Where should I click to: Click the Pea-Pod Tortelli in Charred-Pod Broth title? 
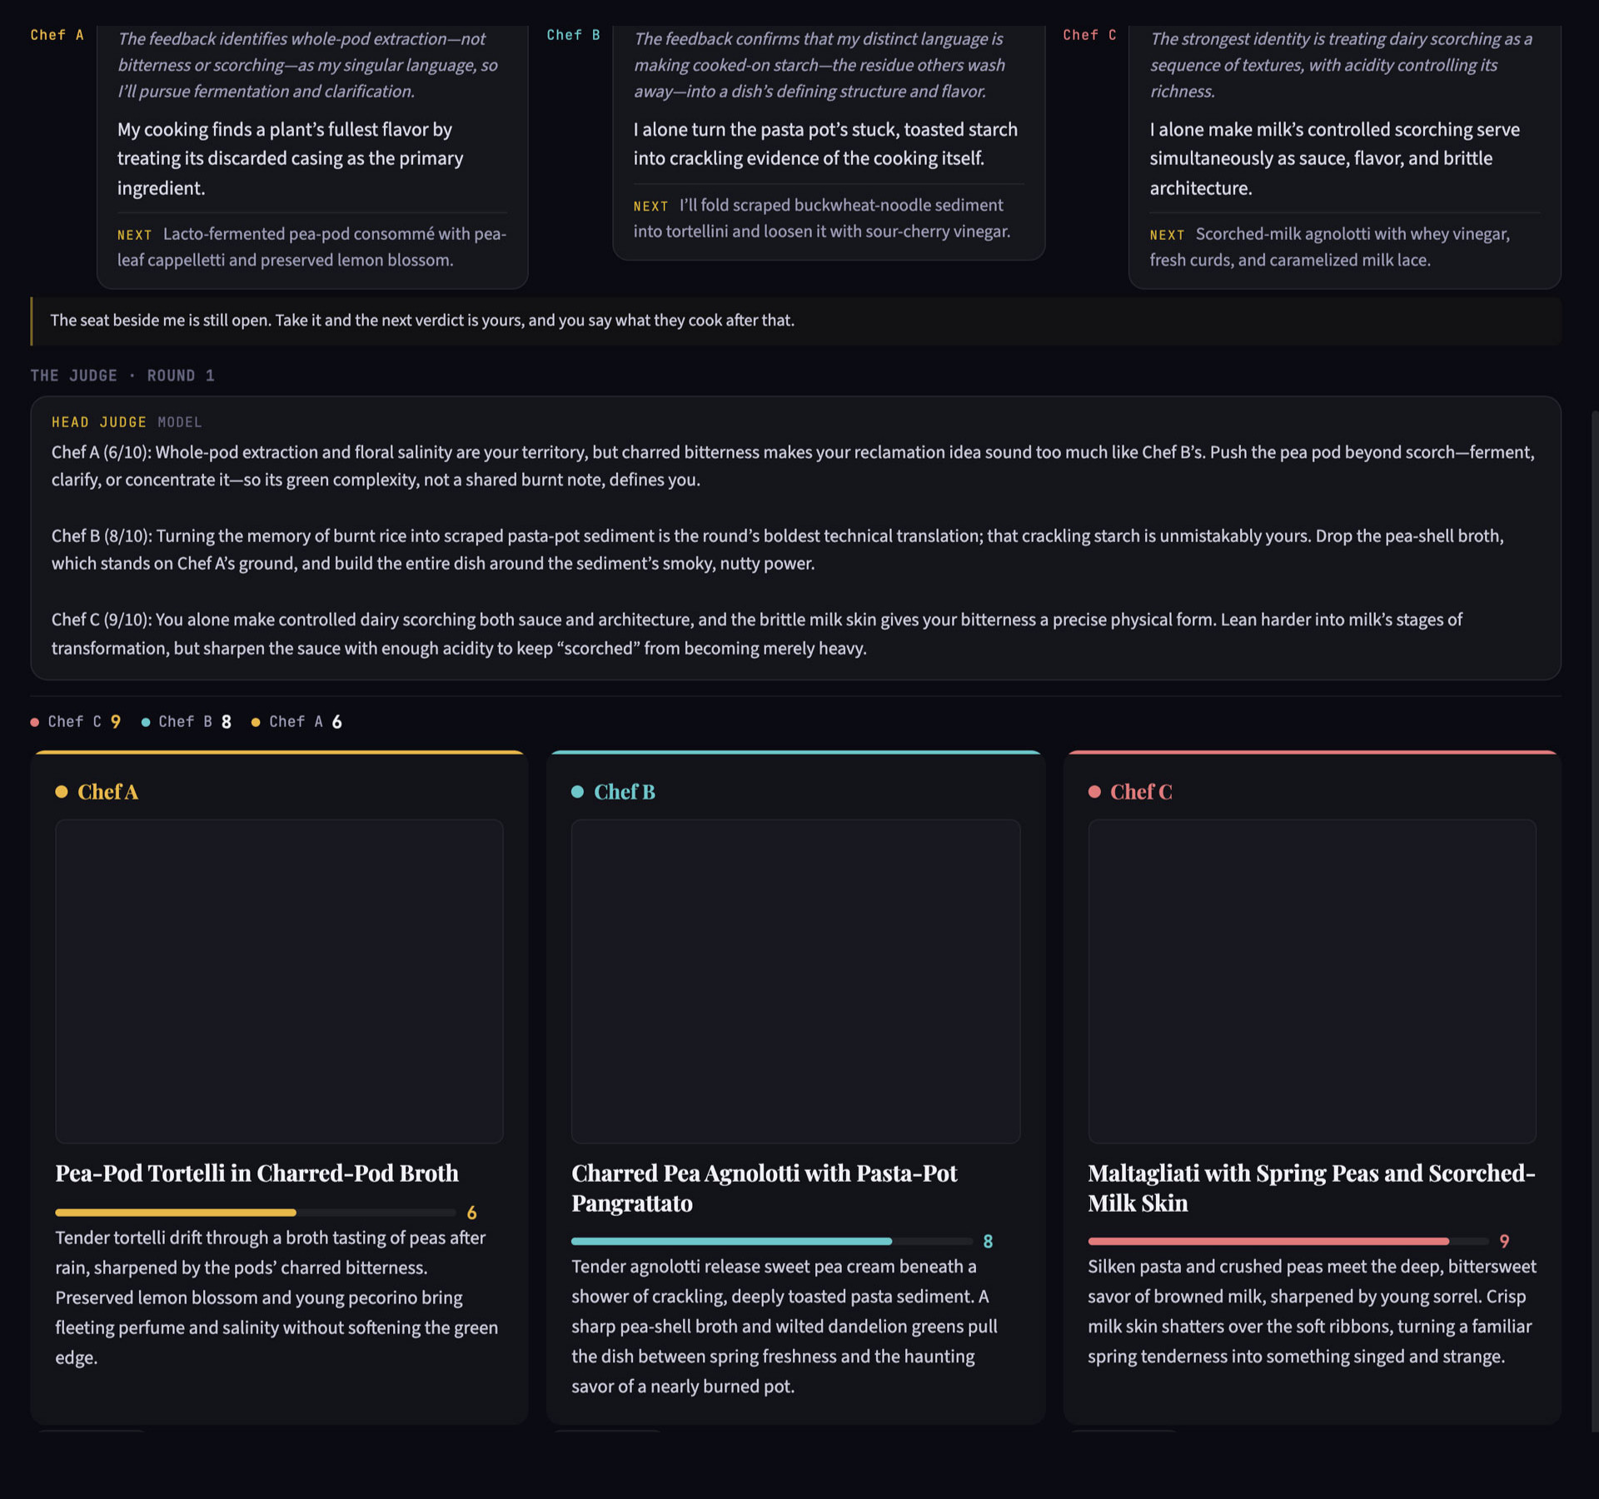tap(257, 1173)
